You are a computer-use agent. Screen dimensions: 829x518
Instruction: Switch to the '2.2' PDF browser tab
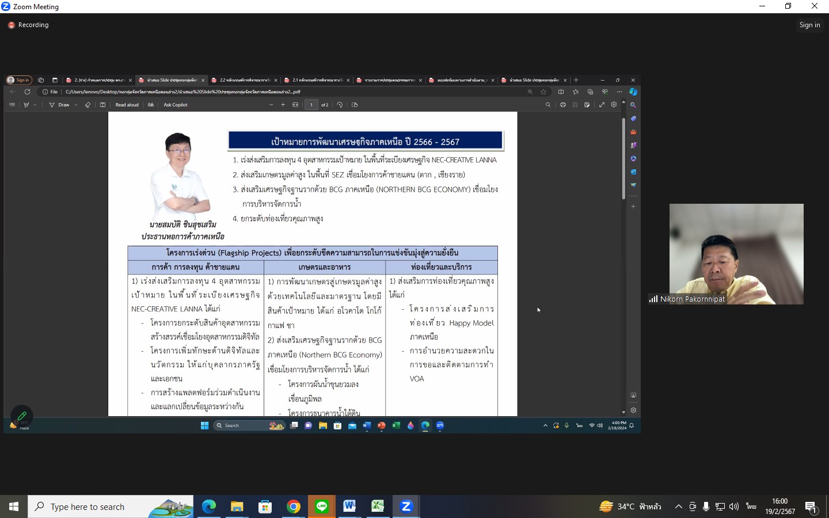pyautogui.click(x=240, y=80)
